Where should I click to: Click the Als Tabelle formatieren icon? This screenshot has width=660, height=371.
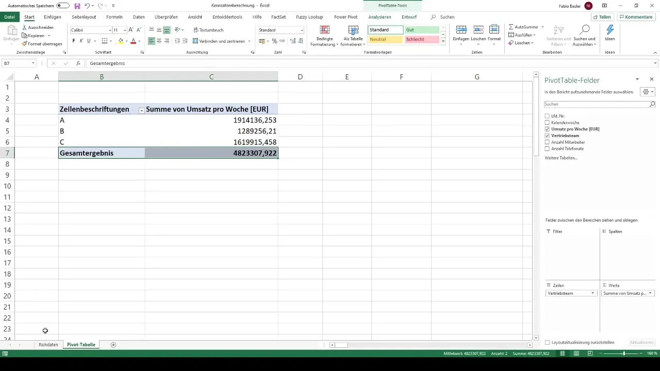[353, 30]
